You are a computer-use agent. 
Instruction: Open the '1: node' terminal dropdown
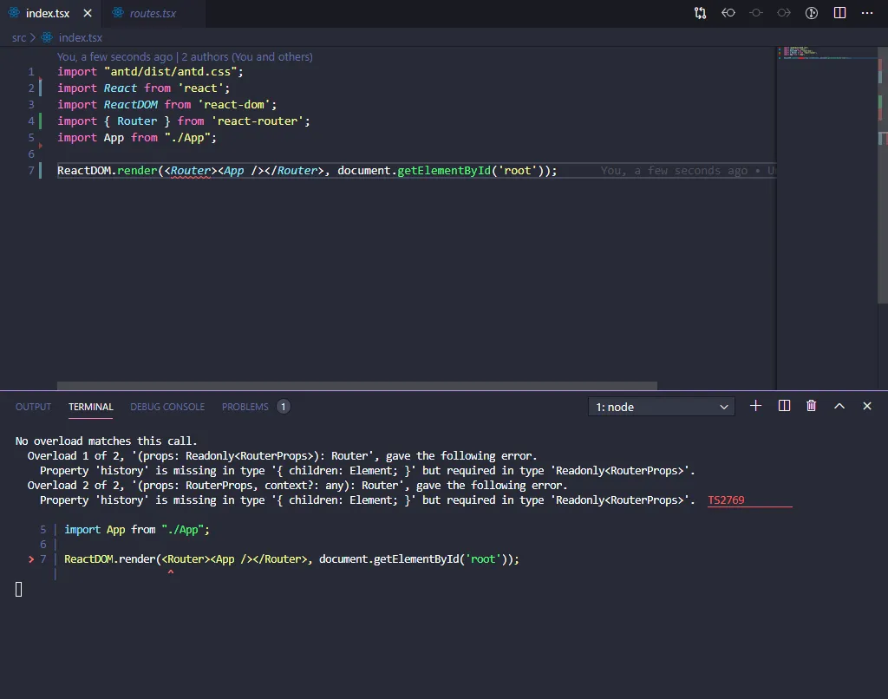(x=662, y=407)
